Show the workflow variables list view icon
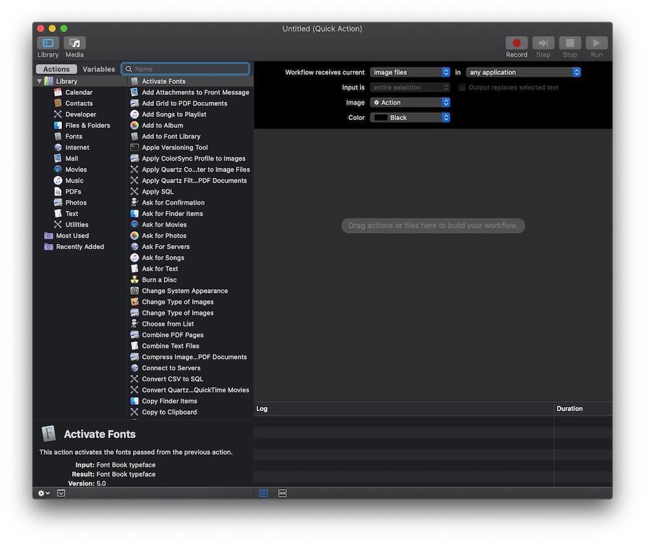Screen dimensions: 645x542 [x=283, y=493]
